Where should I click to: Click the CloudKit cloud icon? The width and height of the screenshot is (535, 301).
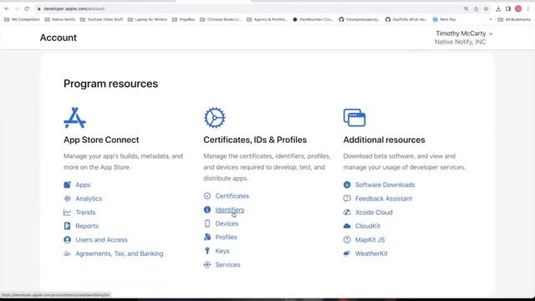point(347,226)
